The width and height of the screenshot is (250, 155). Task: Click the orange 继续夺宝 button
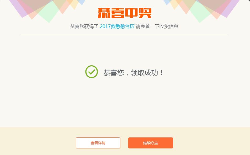[151, 143]
